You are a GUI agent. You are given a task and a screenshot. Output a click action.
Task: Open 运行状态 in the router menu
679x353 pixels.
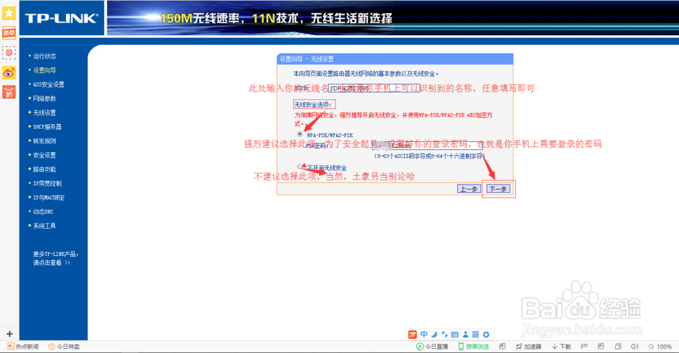tap(44, 56)
